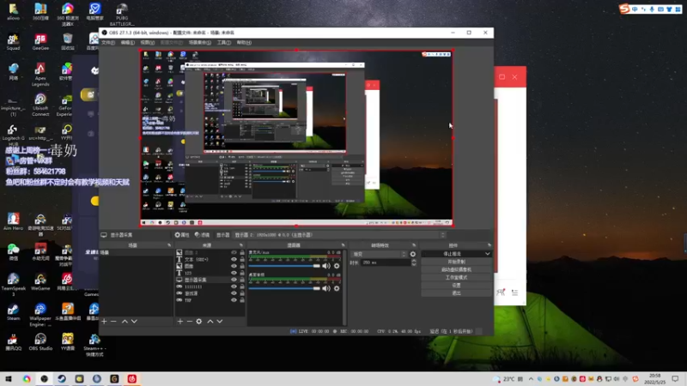Hide the 显示器采集 source

pos(234,280)
